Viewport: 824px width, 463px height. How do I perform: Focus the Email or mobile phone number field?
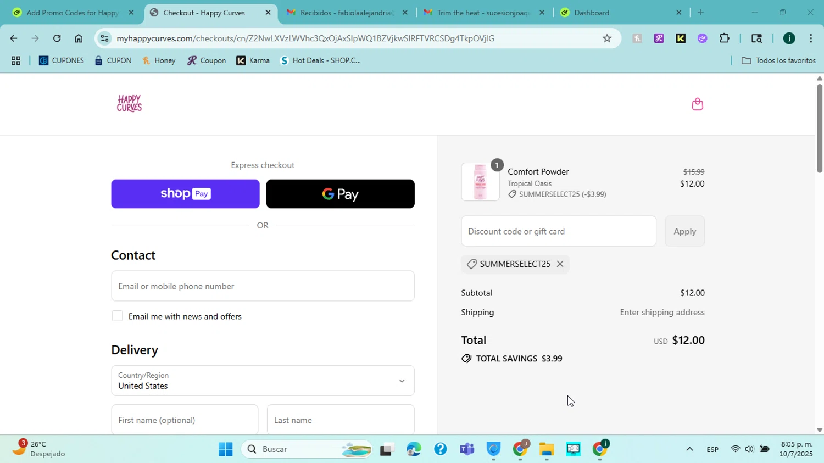(263, 286)
